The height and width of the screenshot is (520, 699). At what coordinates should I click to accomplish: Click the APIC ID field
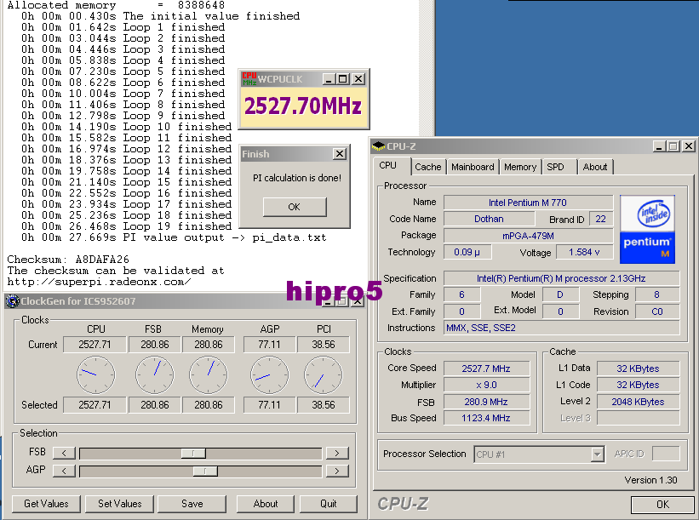(x=666, y=454)
